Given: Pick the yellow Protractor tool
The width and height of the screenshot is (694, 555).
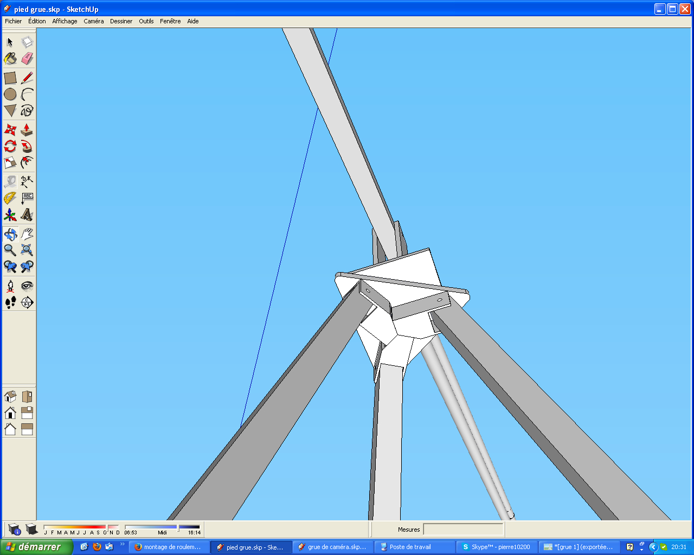Looking at the screenshot, I should (10, 198).
